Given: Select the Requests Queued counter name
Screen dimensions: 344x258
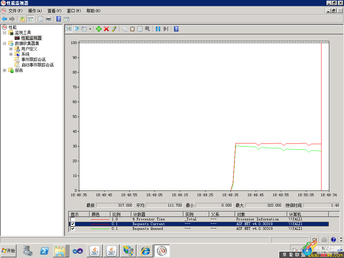Looking at the screenshot, I should point(148,228).
